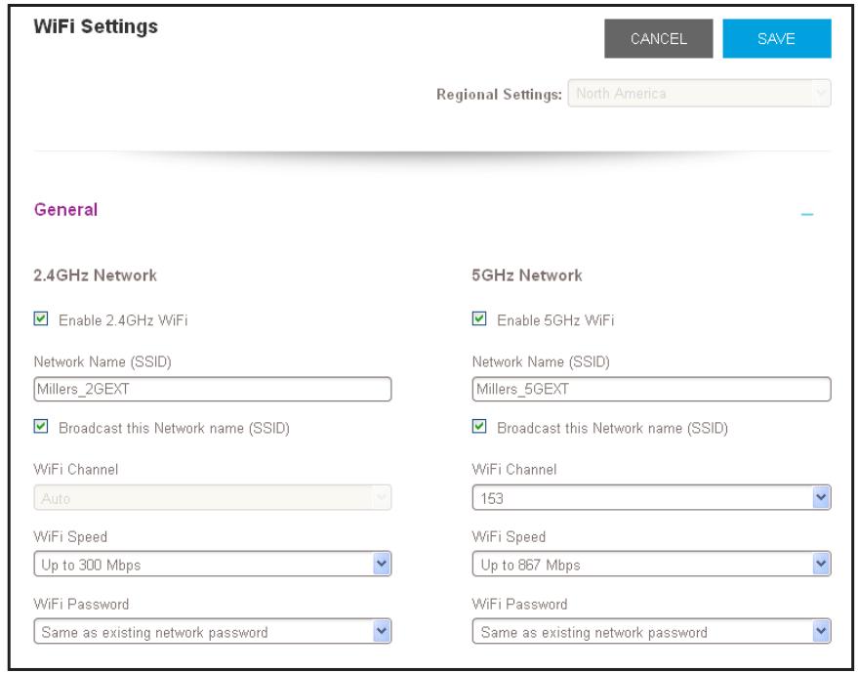Click the SAVE button
This screenshot has height=673, width=858.
[x=776, y=38]
